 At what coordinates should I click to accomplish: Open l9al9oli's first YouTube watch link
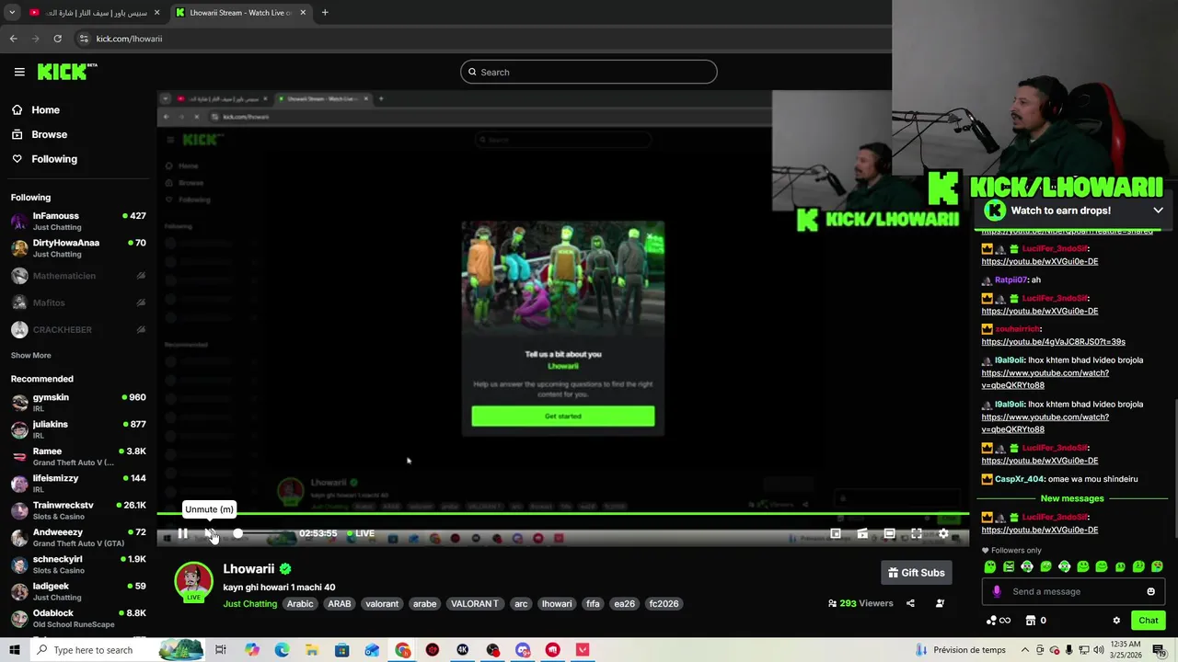pyautogui.click(x=1045, y=379)
